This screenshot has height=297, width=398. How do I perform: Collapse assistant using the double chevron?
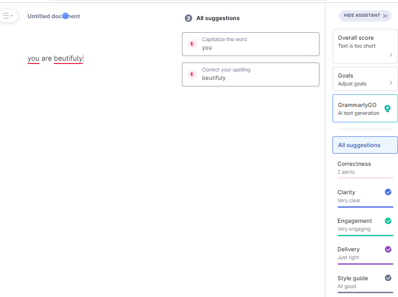pos(385,16)
